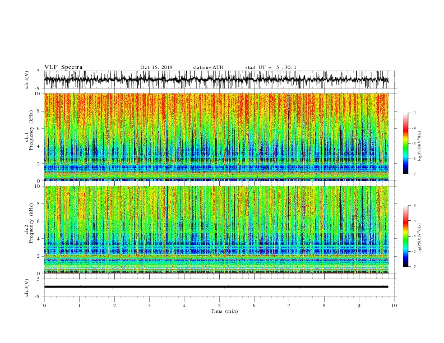Click the "station=ATH" label
This screenshot has width=444, height=343.
click(x=208, y=67)
